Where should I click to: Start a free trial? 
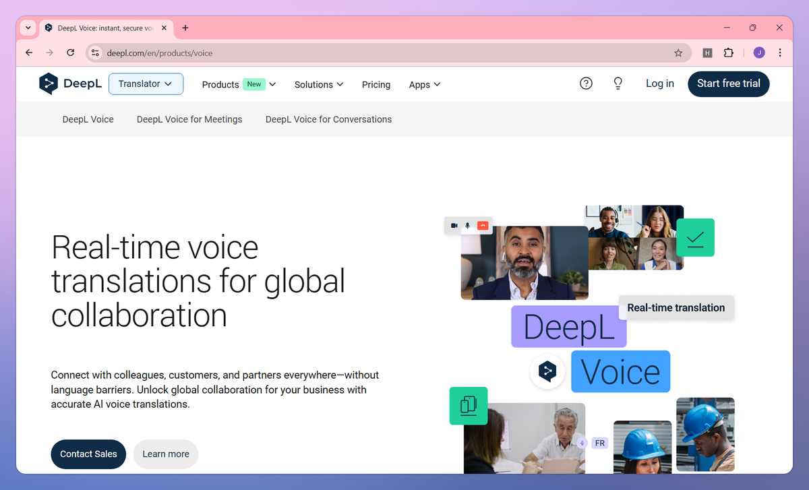[728, 84]
